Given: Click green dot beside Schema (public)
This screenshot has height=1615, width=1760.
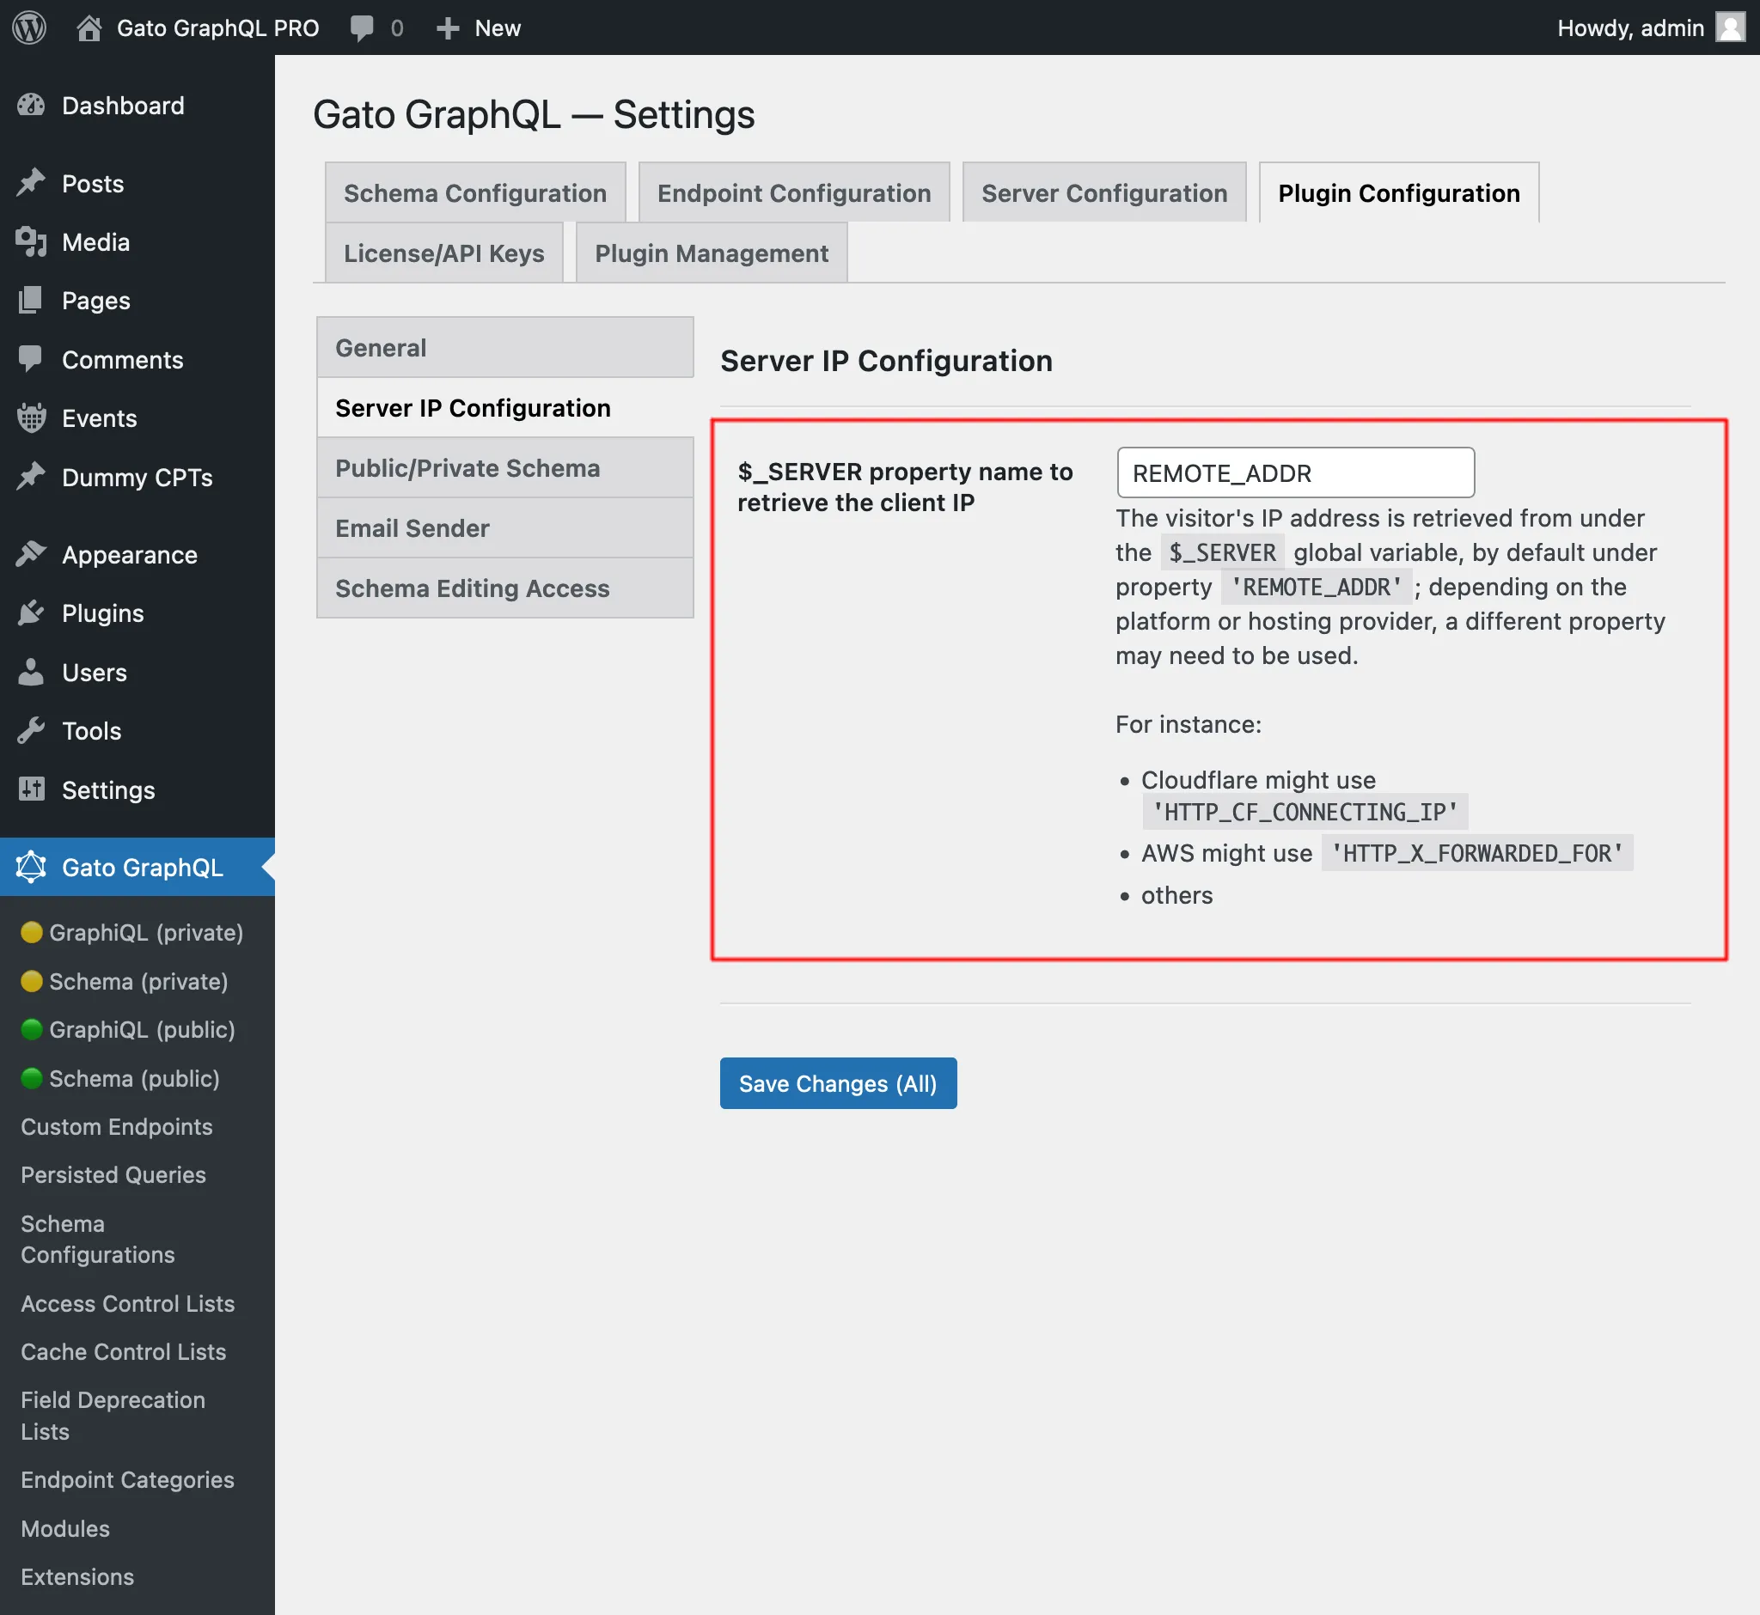Looking at the screenshot, I should click(x=32, y=1078).
